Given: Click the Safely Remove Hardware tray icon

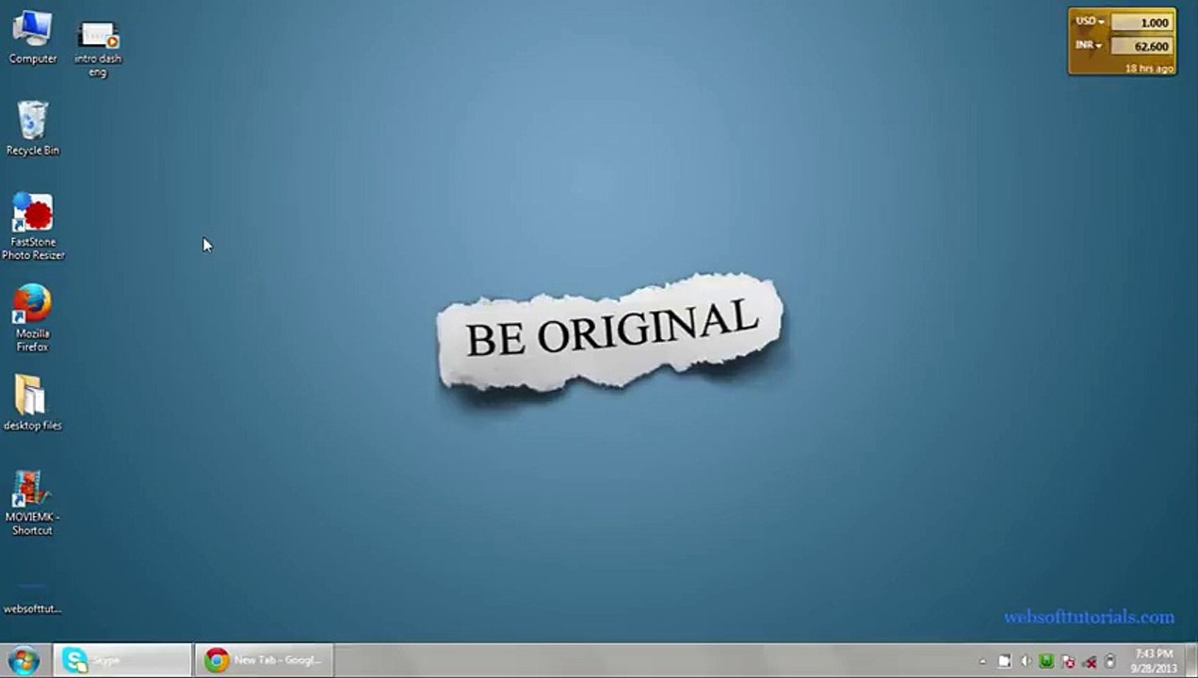Looking at the screenshot, I should (1110, 661).
